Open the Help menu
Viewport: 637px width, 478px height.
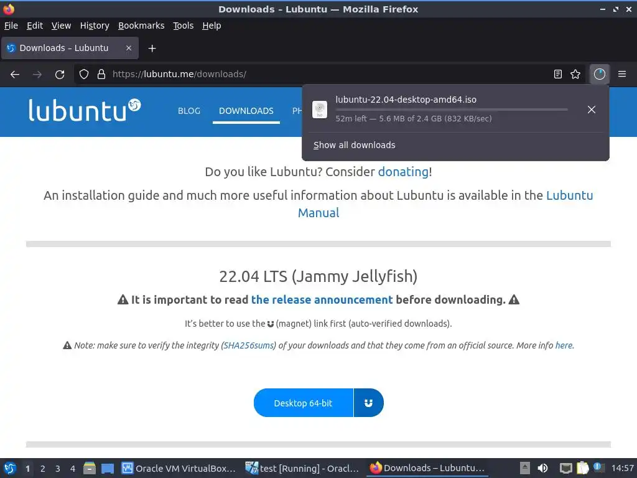212,26
